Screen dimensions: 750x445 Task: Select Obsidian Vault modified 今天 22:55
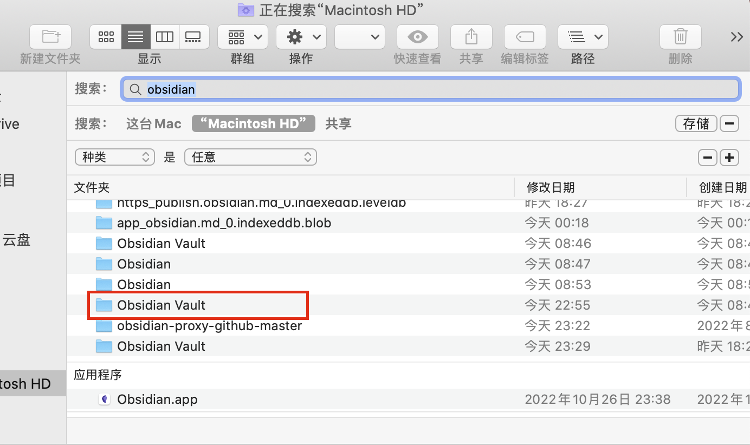(x=409, y=305)
